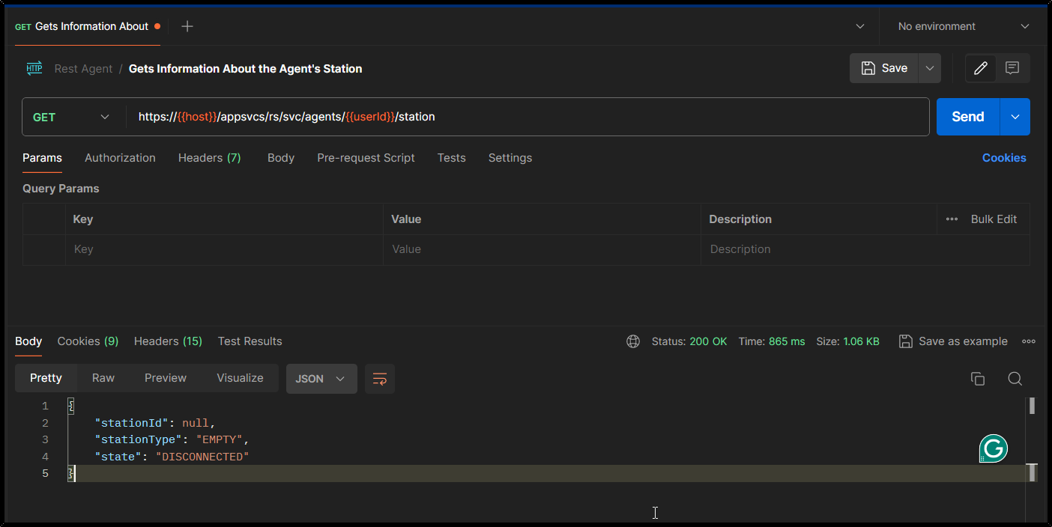Switch to Preview response view
The width and height of the screenshot is (1052, 527).
(166, 378)
